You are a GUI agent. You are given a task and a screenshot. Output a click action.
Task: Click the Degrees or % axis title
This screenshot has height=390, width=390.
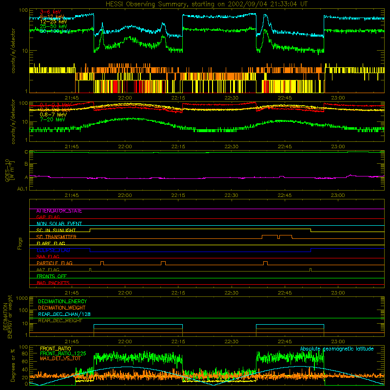[13, 365]
